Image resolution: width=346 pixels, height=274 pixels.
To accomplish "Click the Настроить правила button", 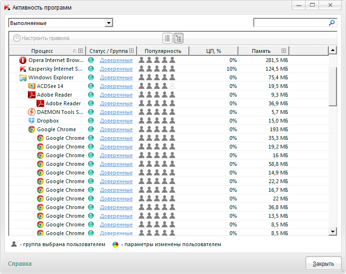I will [x=41, y=38].
